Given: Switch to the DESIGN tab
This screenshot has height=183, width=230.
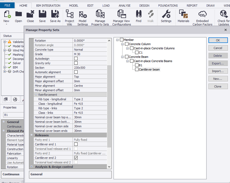Looking at the screenshot, I should (144, 5).
